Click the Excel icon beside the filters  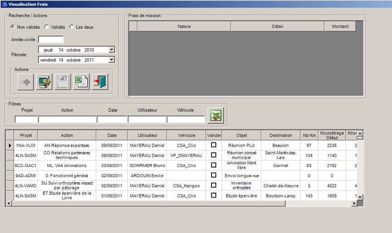216,115
